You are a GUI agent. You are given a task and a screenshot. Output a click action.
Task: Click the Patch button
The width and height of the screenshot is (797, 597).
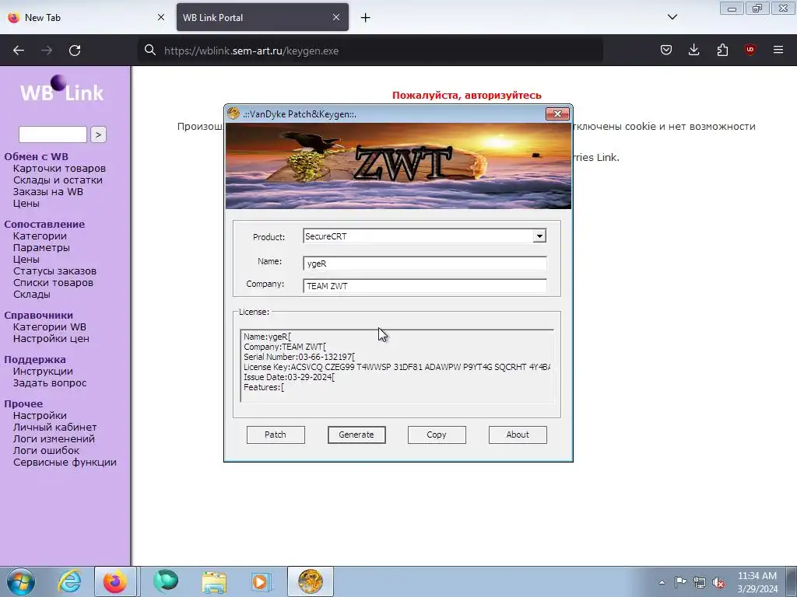[276, 435]
